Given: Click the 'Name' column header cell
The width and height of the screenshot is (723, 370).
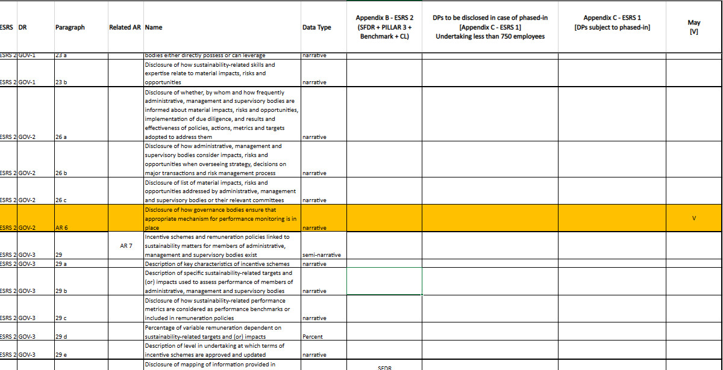Looking at the screenshot, I should [222, 27].
